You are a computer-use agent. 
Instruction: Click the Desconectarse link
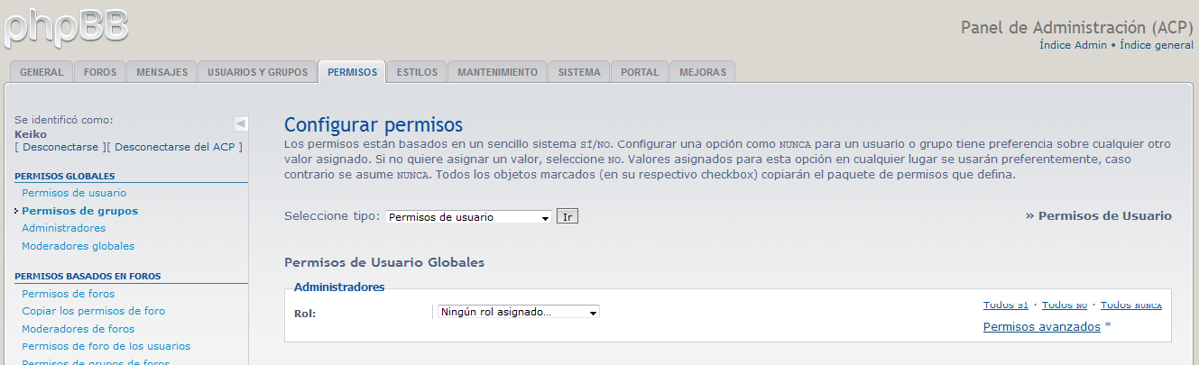pos(60,146)
